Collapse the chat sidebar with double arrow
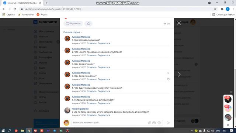Screen dimensions: 236x133 tap(231, 92)
